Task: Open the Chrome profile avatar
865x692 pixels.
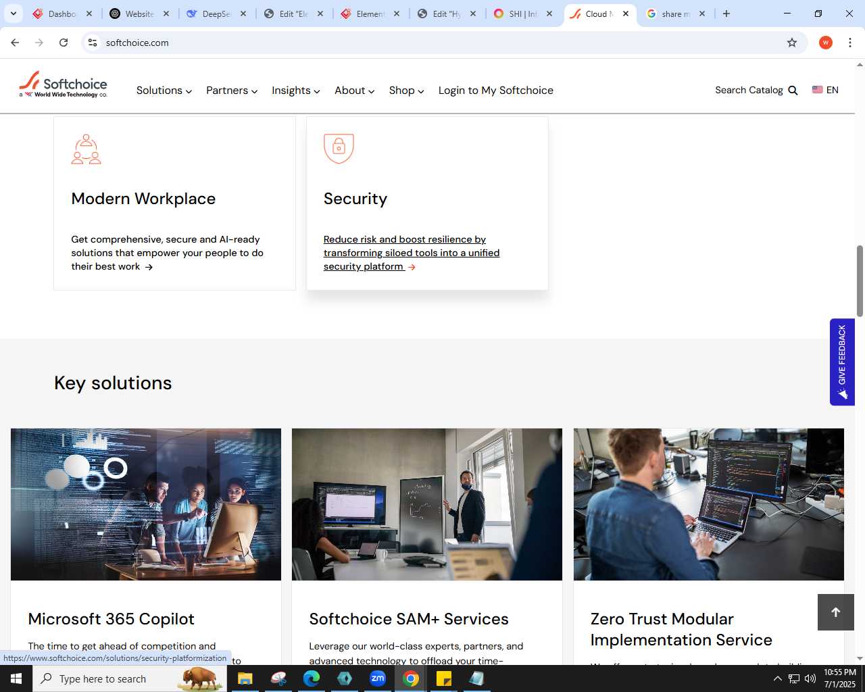Action: click(x=826, y=43)
